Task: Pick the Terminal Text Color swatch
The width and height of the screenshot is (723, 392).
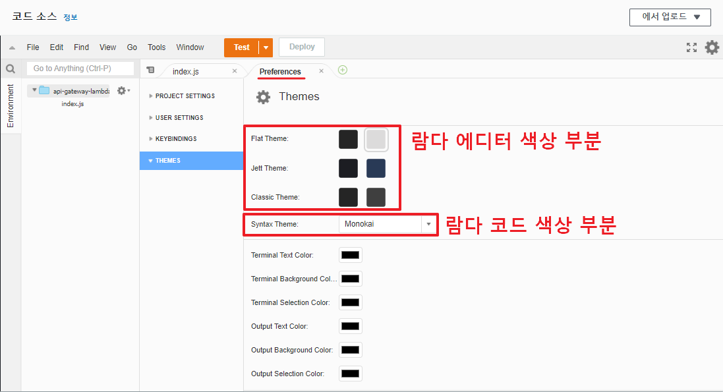Action: (351, 255)
